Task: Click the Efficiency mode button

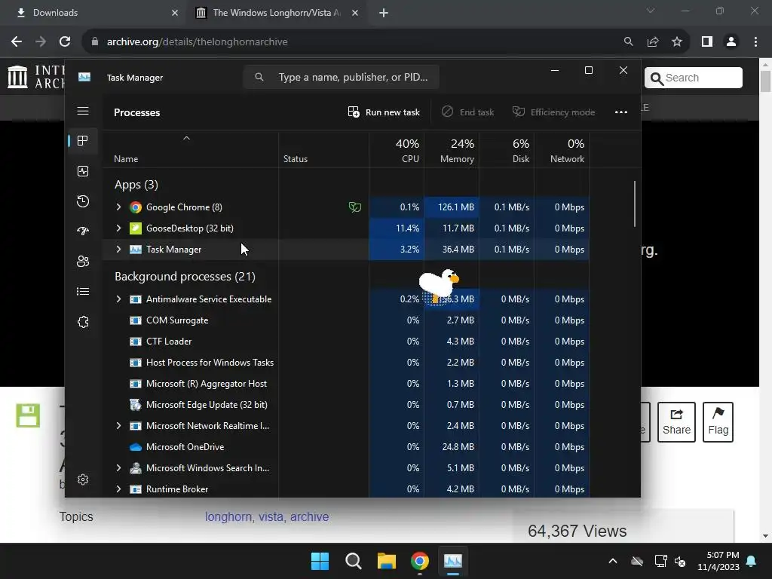Action: (x=553, y=112)
